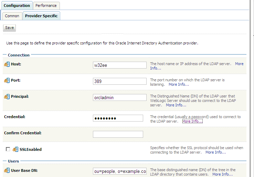Select the Provider Specific sub-tab
Screen dimensions: 254x177
click(x=41, y=16)
